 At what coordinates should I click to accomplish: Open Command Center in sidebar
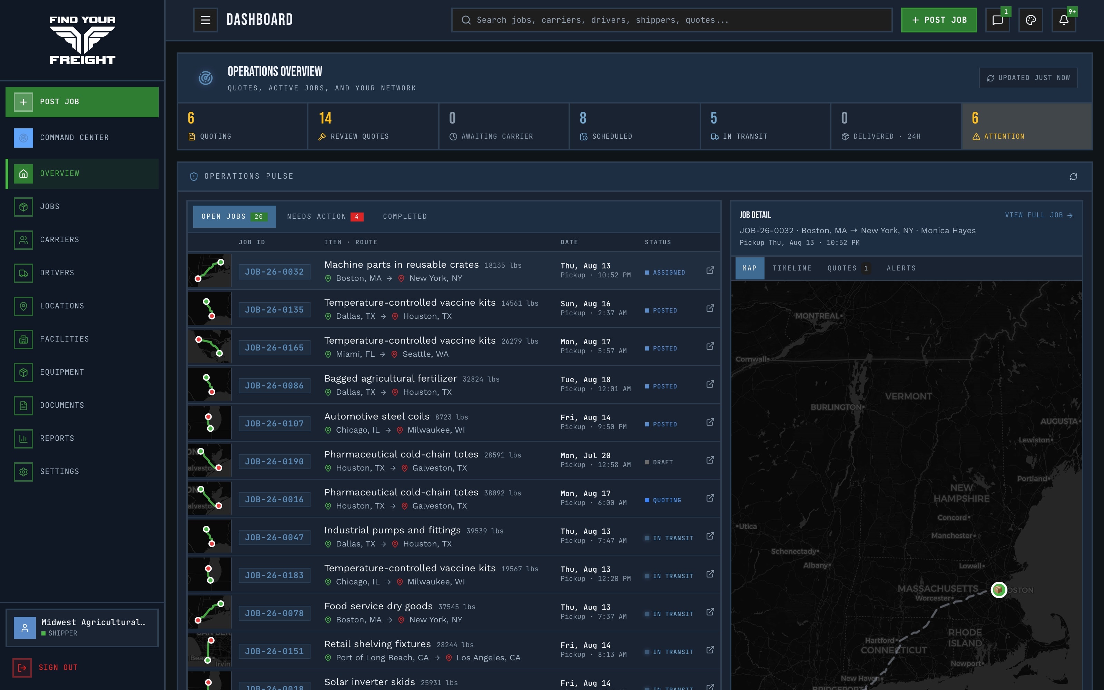click(x=82, y=138)
